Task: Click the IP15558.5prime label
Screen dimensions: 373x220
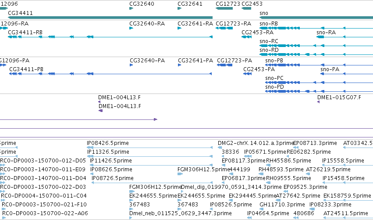Action: click(x=343, y=161)
